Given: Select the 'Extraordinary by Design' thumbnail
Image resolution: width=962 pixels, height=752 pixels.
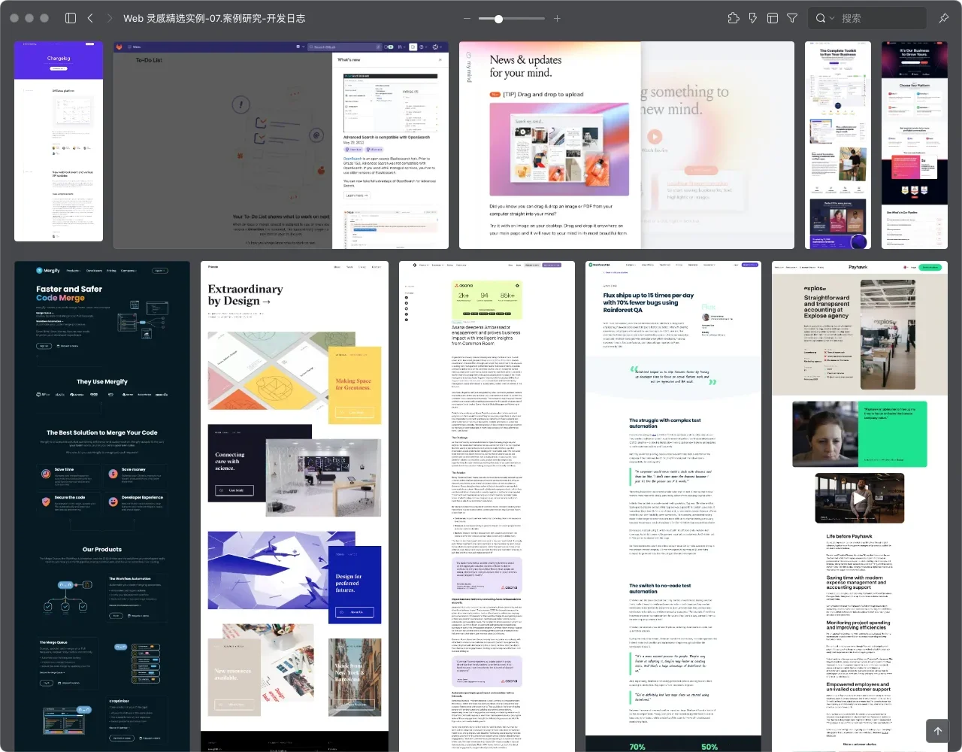Looking at the screenshot, I should (295, 505).
